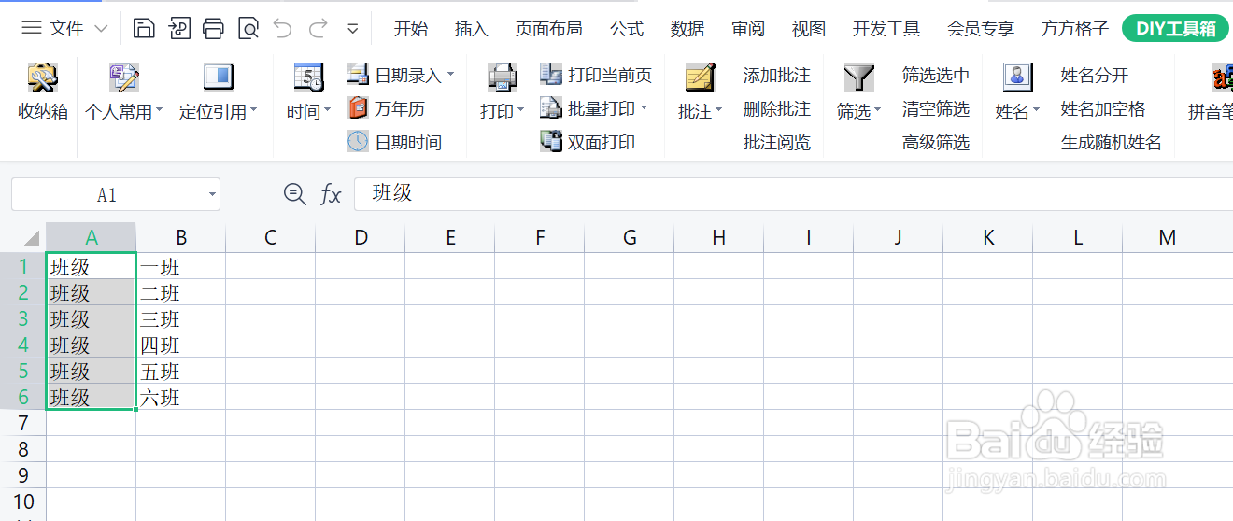This screenshot has width=1233, height=521.
Task: Click 生成随机姓名
Action: tap(1112, 142)
